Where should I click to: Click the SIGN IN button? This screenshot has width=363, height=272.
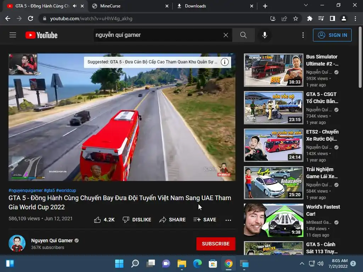pos(332,35)
